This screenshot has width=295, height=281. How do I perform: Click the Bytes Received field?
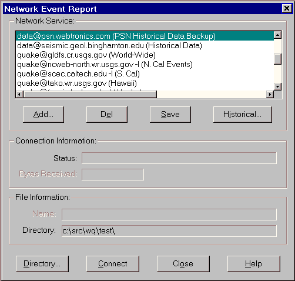(x=113, y=175)
